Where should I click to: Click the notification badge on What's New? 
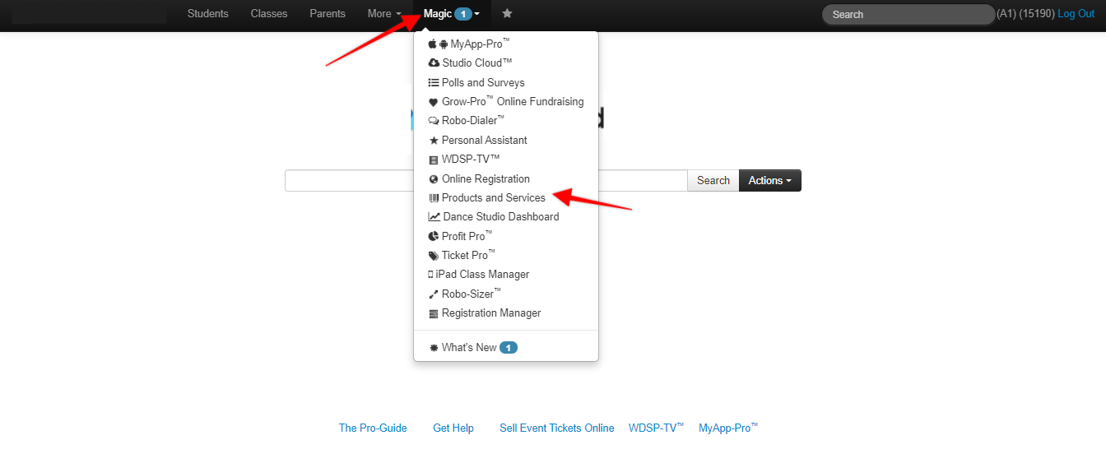click(x=509, y=348)
